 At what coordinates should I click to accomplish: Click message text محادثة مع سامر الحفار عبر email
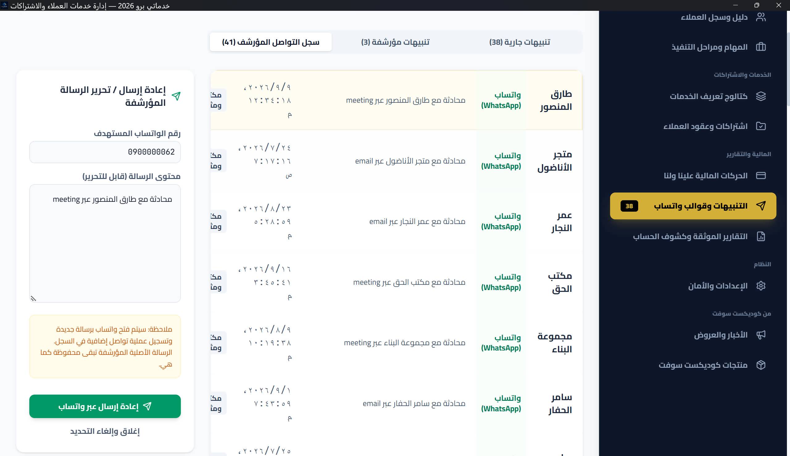click(414, 403)
